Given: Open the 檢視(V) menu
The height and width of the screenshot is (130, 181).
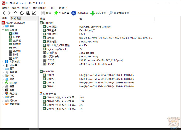Looking at the screenshot, I should [16, 8].
